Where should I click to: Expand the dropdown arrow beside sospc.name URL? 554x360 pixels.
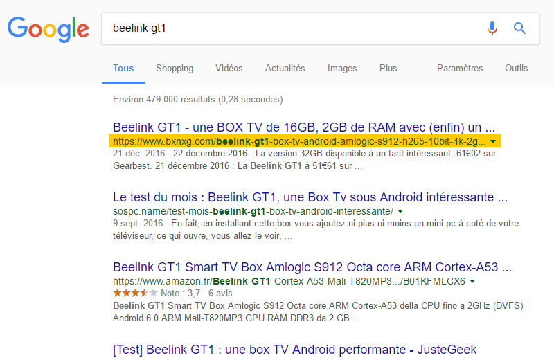pyautogui.click(x=400, y=212)
